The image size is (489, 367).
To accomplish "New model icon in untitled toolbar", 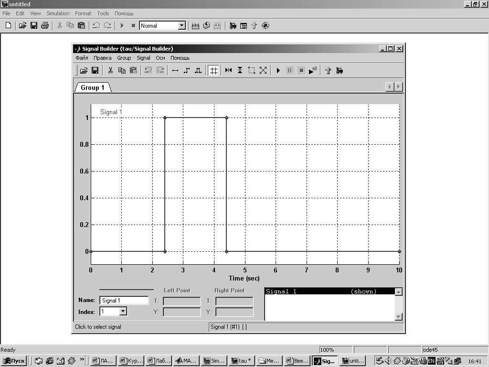I will 9,26.
